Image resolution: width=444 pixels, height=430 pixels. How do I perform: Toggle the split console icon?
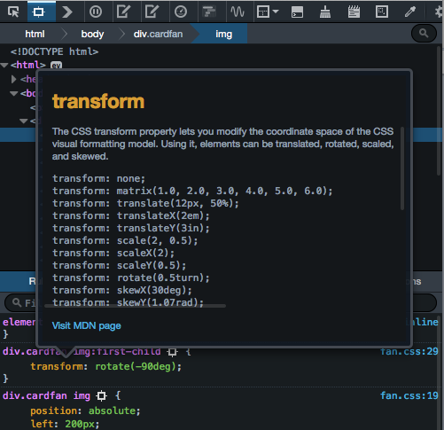click(x=297, y=12)
